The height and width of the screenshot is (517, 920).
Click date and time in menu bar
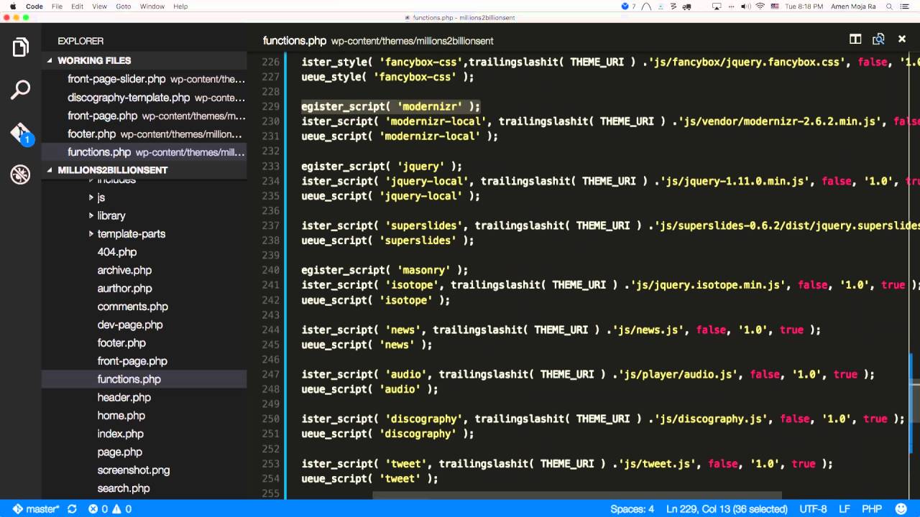(x=804, y=6)
